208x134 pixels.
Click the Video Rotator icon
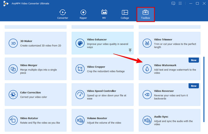(x=13, y=120)
